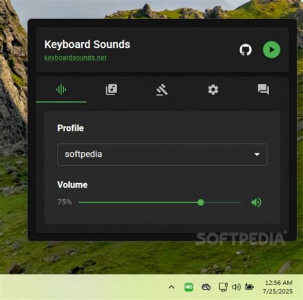This screenshot has width=303, height=300.
Task: Click the dropdown arrow in Profile box
Action: pos(257,154)
